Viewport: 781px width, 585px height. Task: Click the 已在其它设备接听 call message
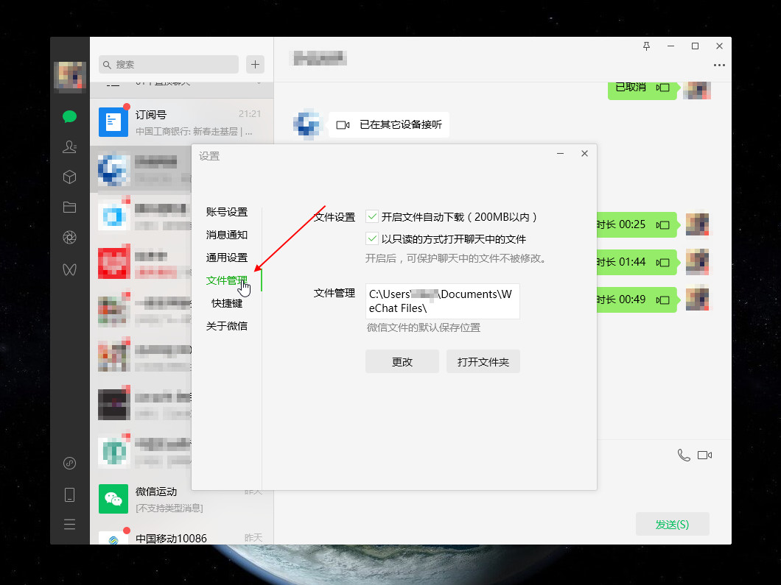[389, 125]
